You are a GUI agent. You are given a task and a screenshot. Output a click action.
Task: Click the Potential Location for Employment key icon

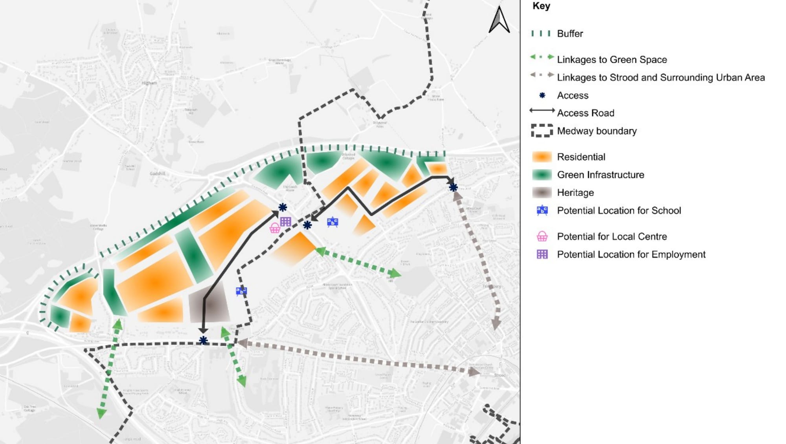[x=542, y=254]
